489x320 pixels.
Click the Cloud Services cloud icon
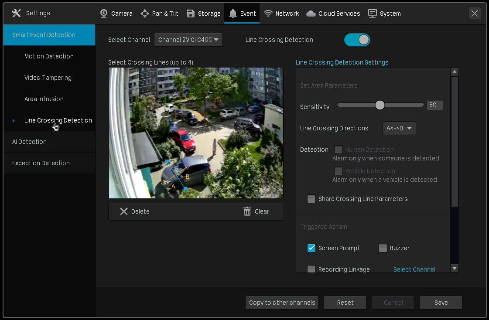pos(311,14)
